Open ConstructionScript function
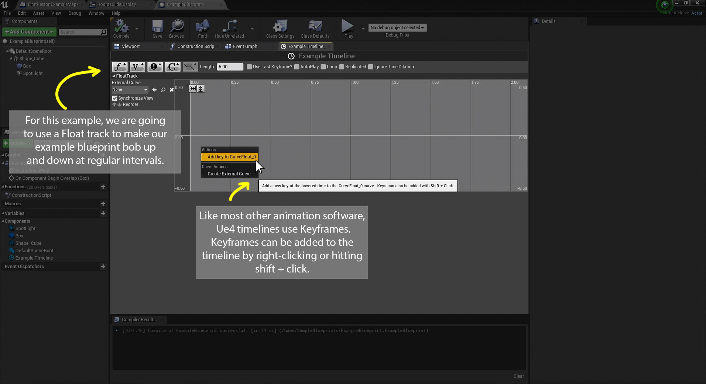Viewport: 706px width, 384px height. click(x=31, y=195)
